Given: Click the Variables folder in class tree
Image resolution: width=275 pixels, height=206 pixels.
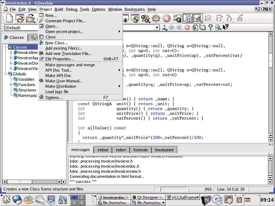Looking at the screenshot, I should (24, 79).
